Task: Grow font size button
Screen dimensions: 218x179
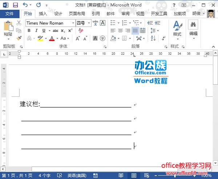Action: click(x=78, y=38)
